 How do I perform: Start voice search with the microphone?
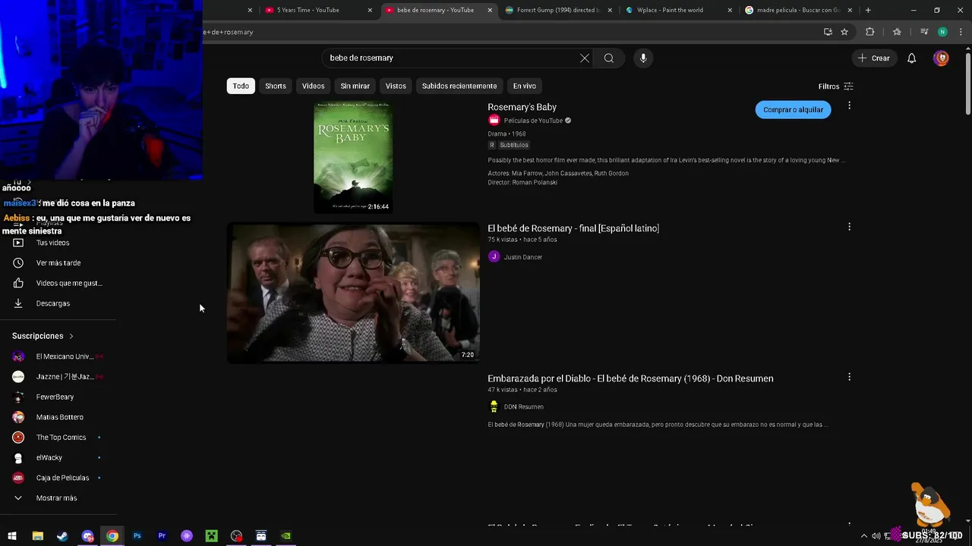click(x=643, y=58)
